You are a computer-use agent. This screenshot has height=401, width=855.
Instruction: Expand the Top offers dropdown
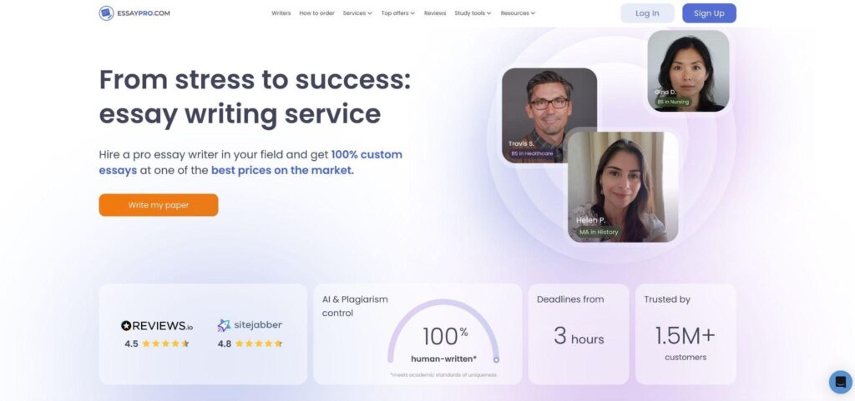(397, 13)
